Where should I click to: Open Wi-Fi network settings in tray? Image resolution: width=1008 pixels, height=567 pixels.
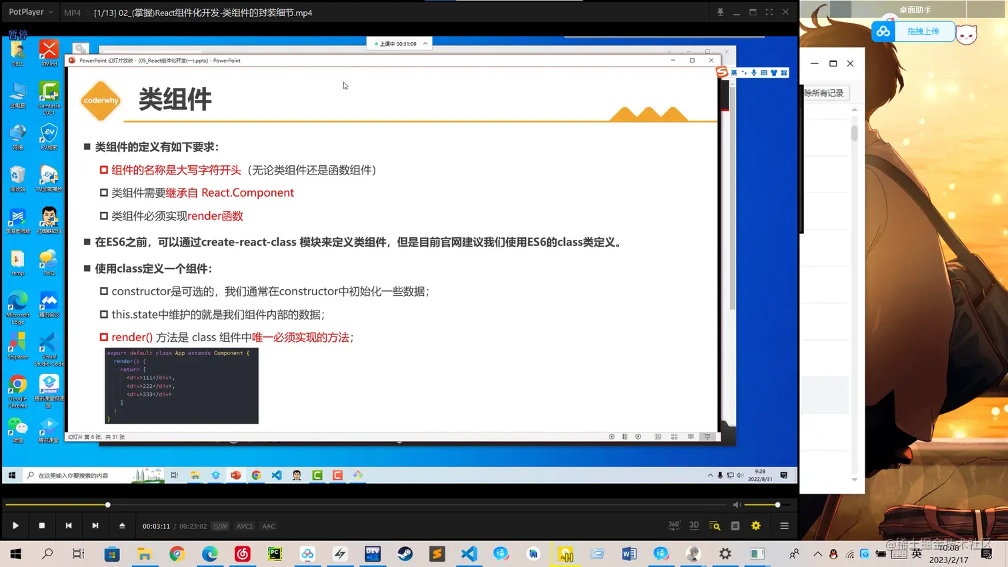[850, 554]
